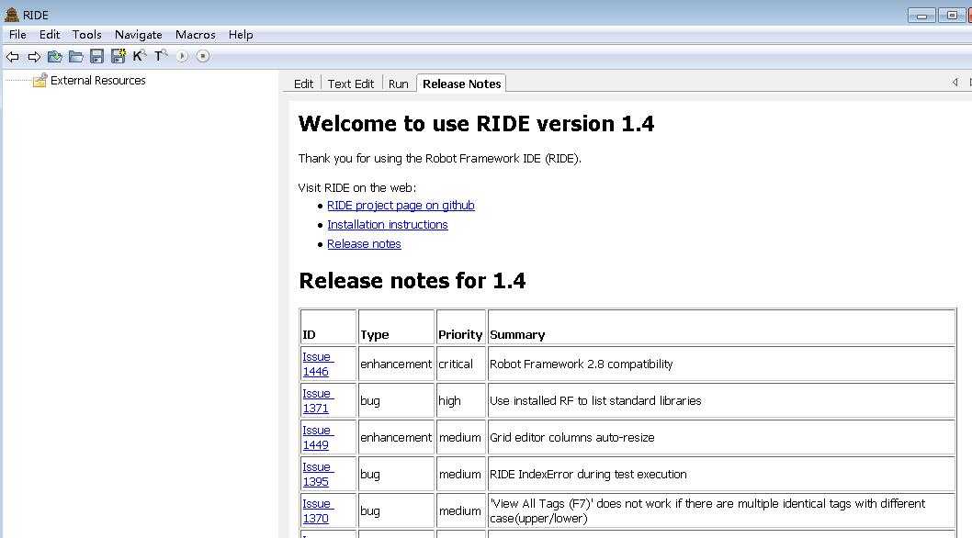
Task: Click the 'Release notes for 1.4' heading
Action: pos(413,281)
